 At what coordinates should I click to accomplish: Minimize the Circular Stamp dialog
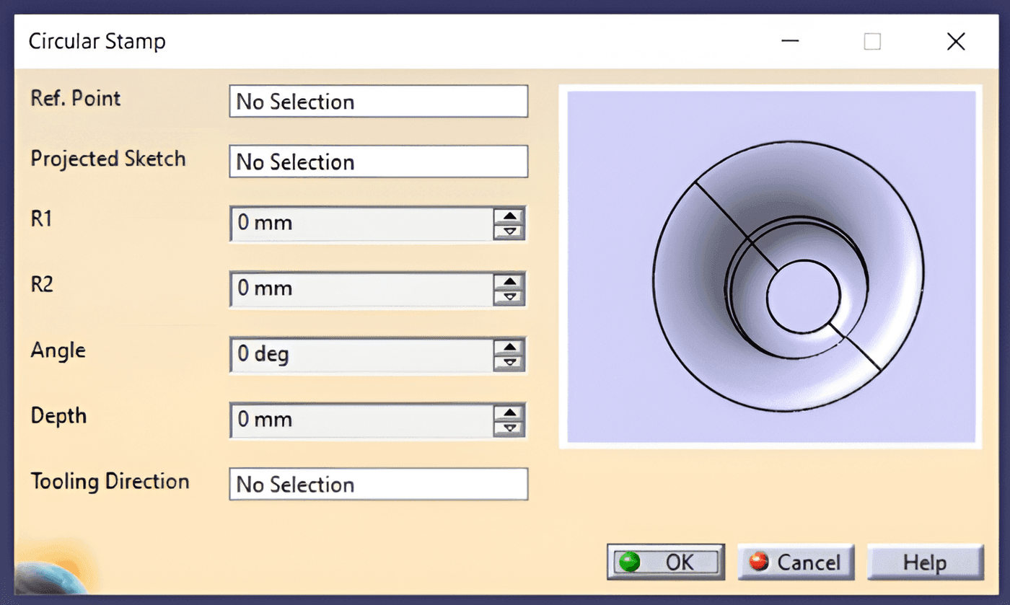click(x=791, y=42)
